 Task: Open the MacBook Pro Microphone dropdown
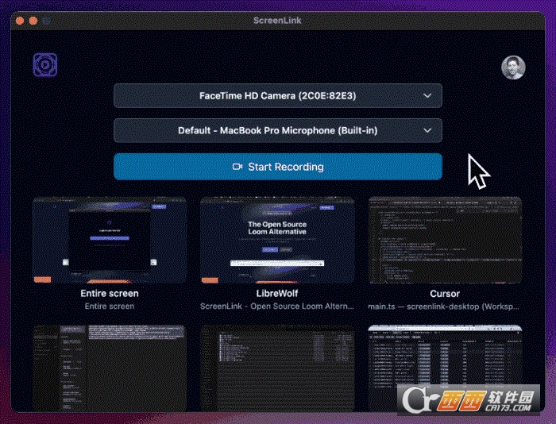coord(278,130)
